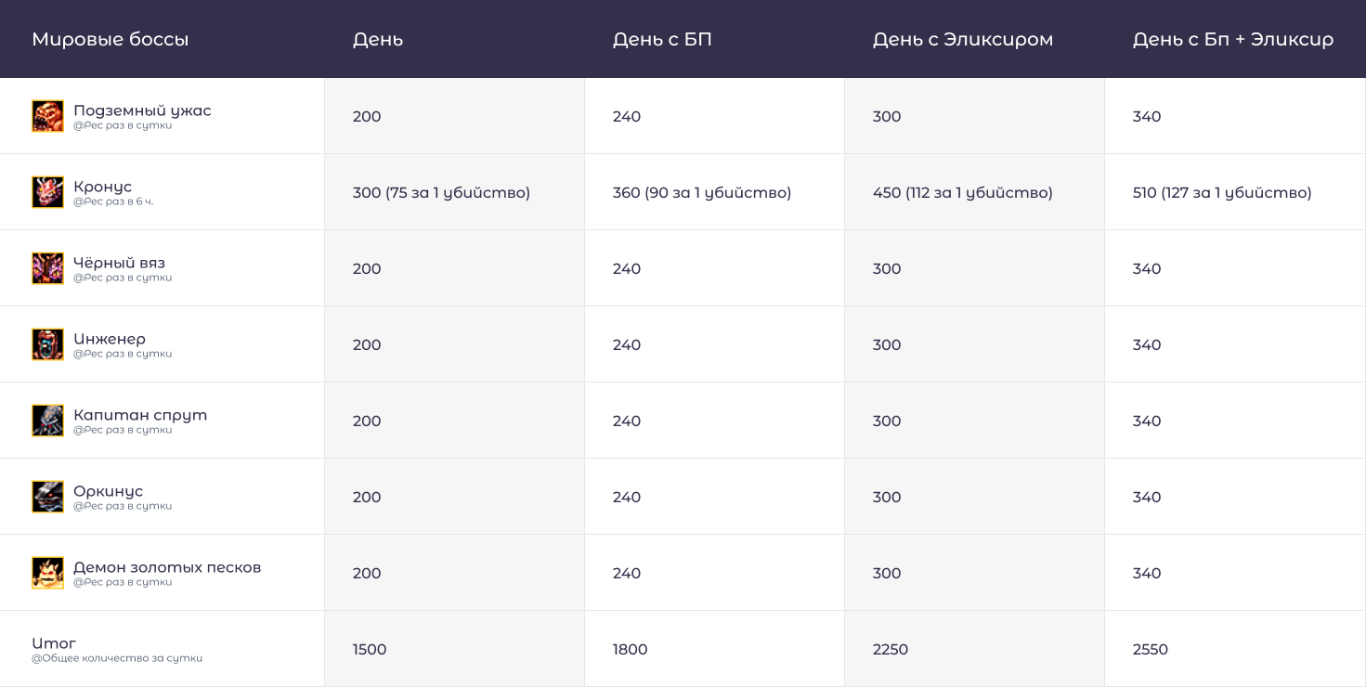Select the Чёрный вяз boss icon
This screenshot has width=1366, height=687.
click(x=48, y=268)
